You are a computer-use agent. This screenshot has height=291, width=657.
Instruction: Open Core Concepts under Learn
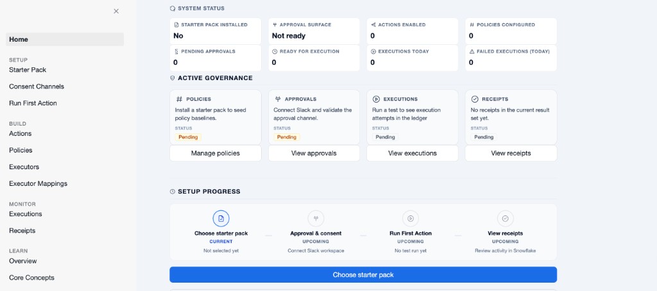point(31,278)
